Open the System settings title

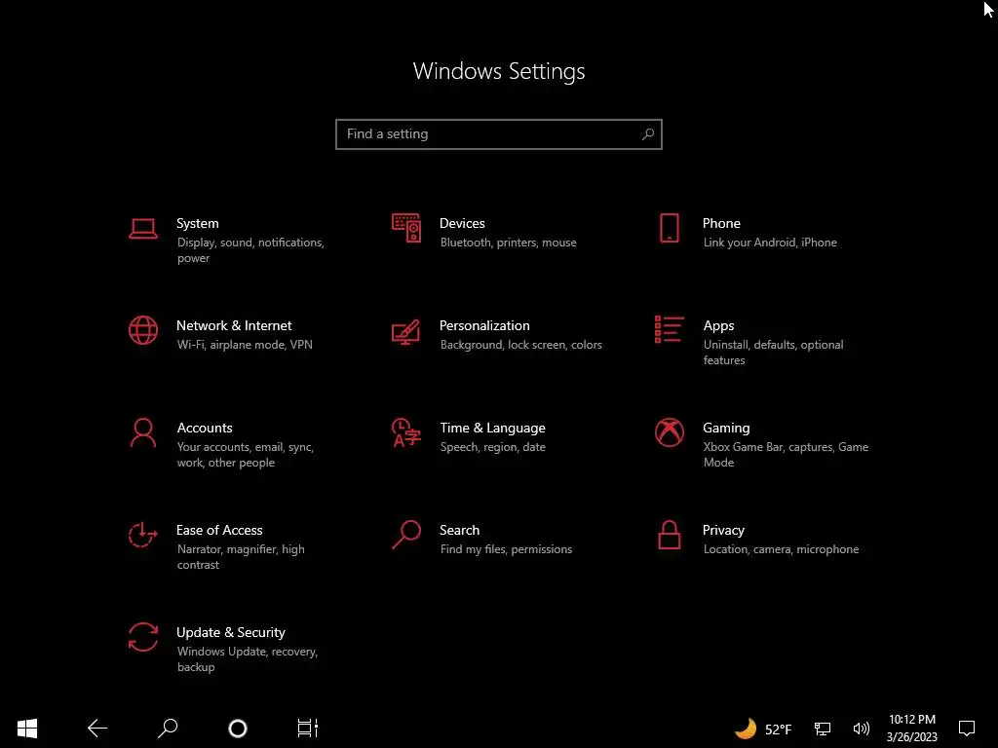[x=197, y=223]
